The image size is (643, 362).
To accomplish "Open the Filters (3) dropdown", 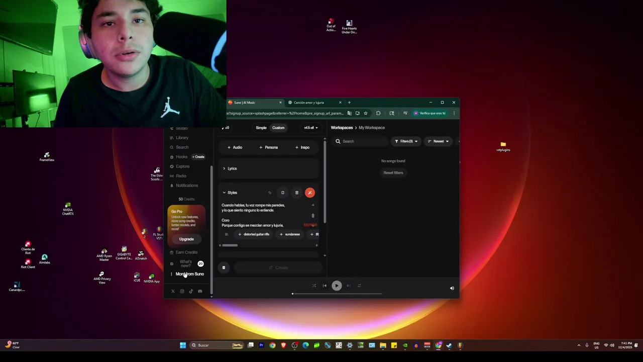I will pos(406,141).
